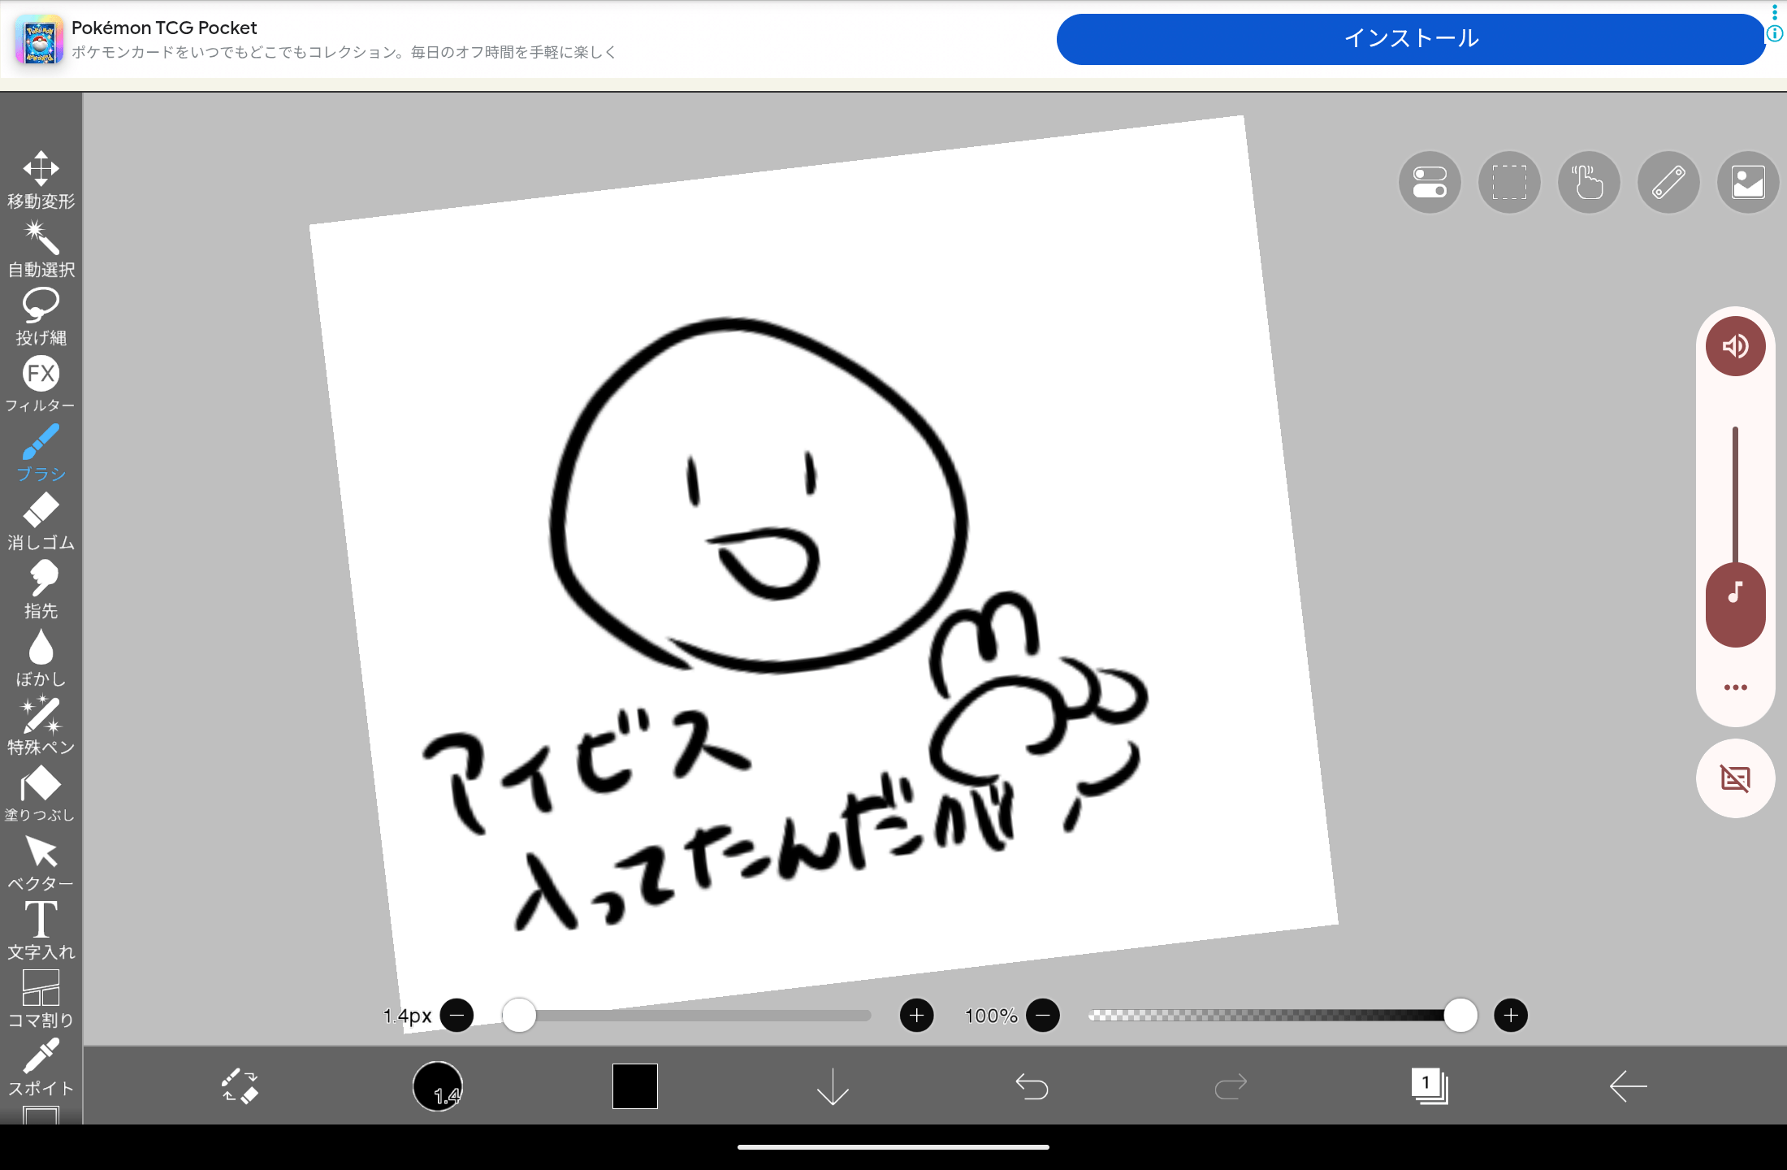Screen dimensions: 1787x1170
Task: Select the 自動選択 magic wand tool
Action: [x=41, y=248]
